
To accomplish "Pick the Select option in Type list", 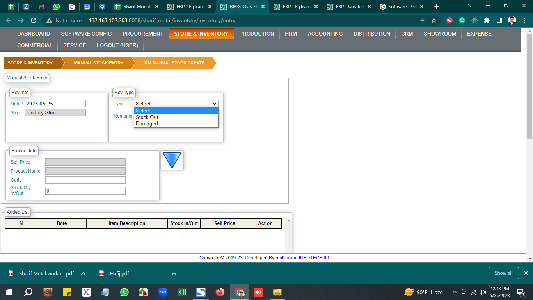I will point(176,111).
